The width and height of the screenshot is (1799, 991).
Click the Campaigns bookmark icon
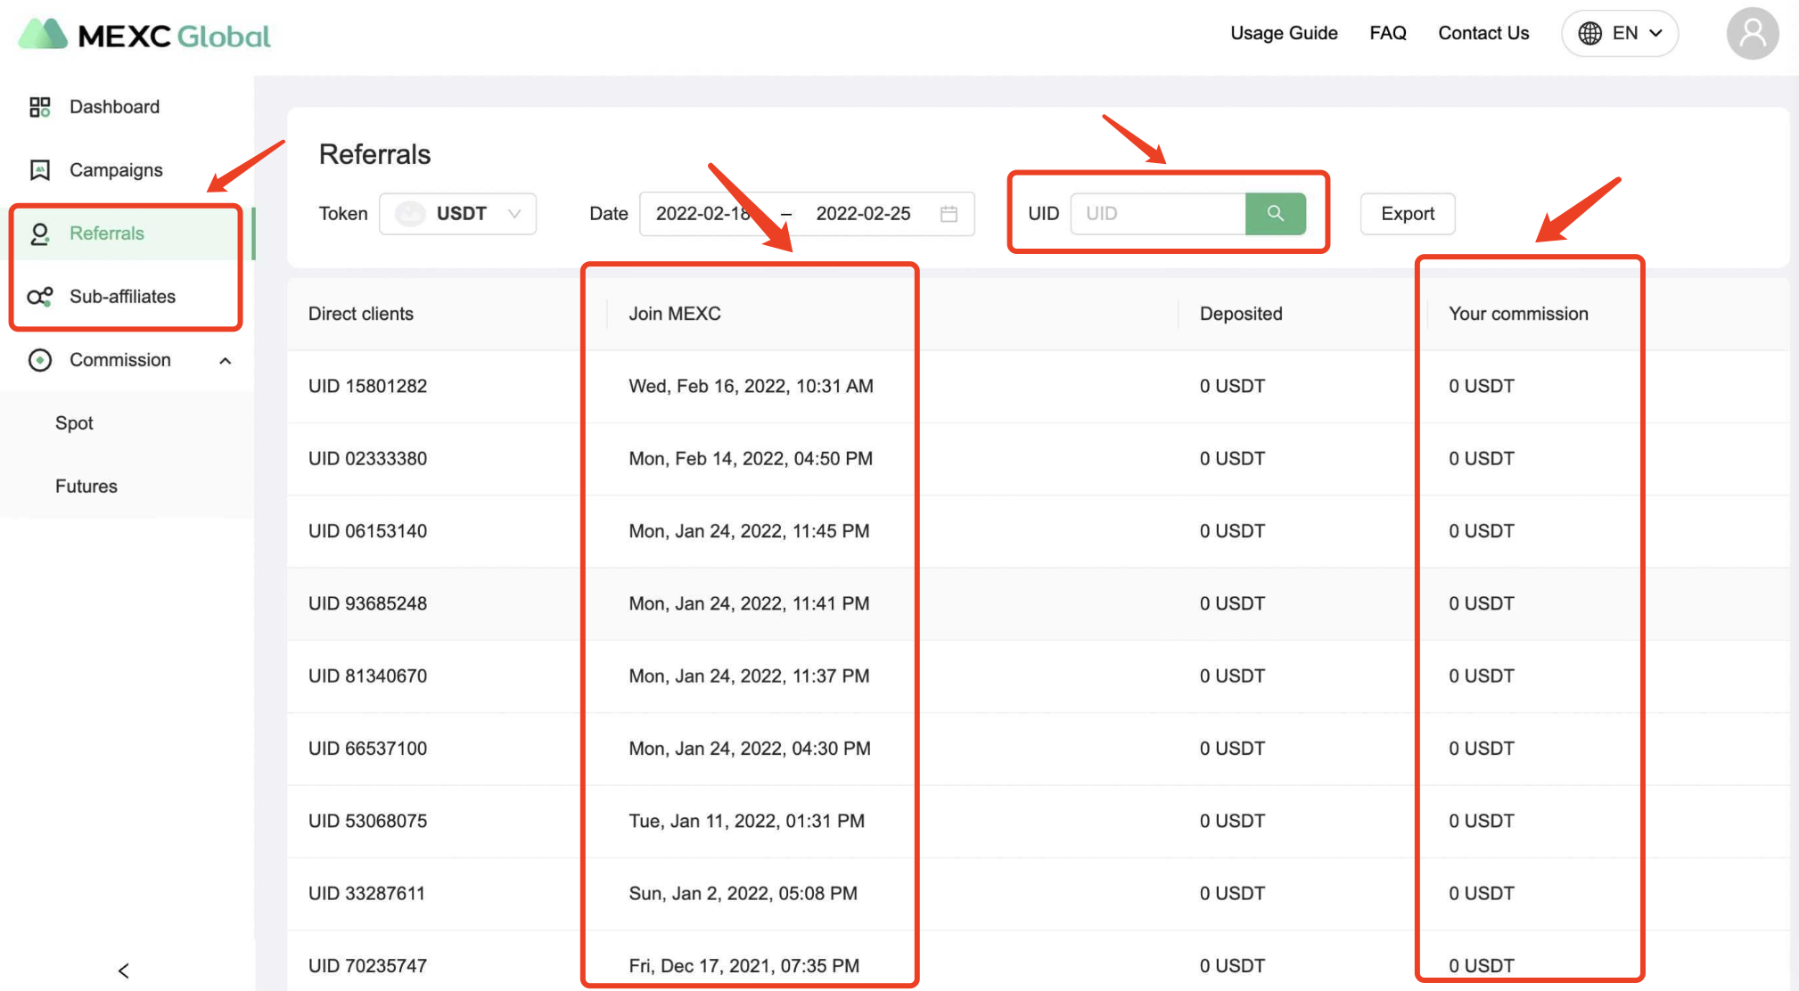[x=40, y=170]
